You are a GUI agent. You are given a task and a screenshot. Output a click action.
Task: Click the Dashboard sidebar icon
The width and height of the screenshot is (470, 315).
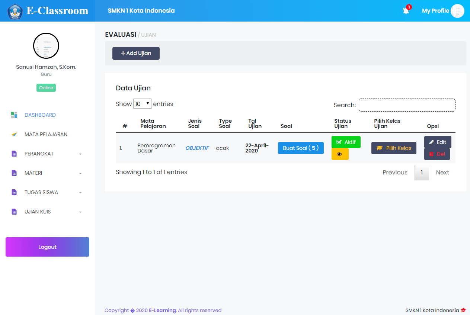click(14, 115)
